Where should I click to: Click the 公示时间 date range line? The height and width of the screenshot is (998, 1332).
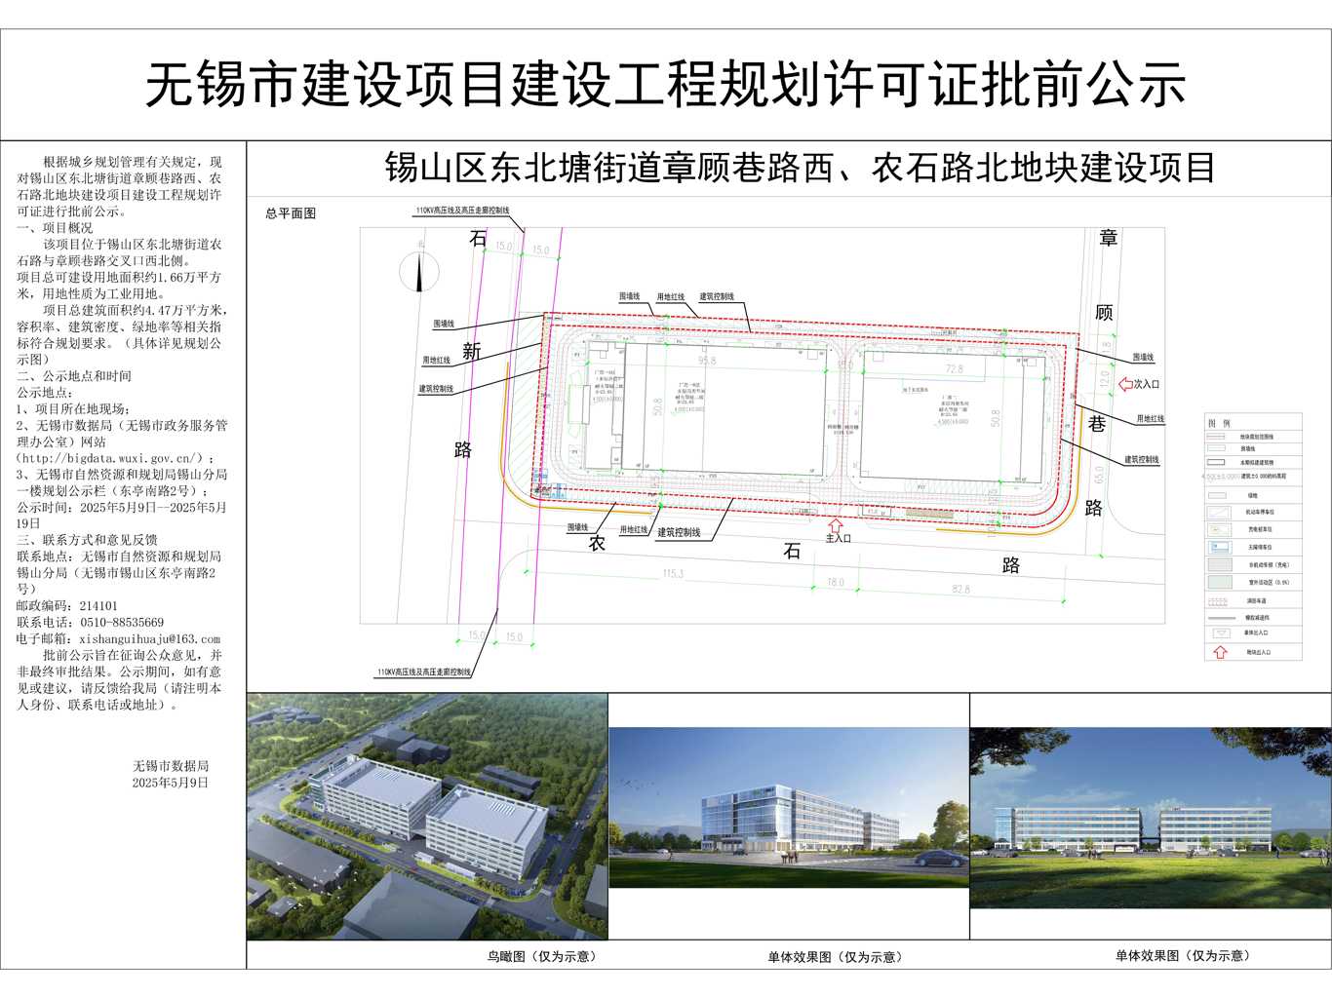[x=122, y=515]
